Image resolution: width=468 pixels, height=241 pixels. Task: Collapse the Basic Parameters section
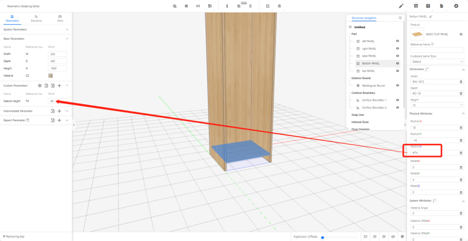point(67,39)
